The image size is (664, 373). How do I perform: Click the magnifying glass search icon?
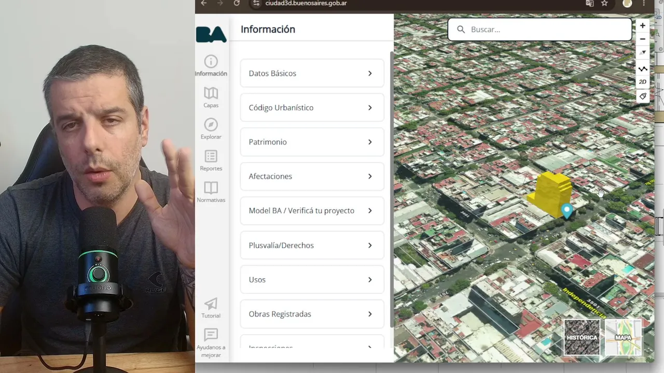pyautogui.click(x=461, y=30)
